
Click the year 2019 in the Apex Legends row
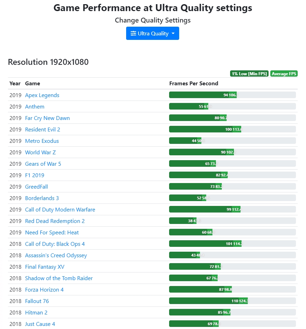pos(15,95)
